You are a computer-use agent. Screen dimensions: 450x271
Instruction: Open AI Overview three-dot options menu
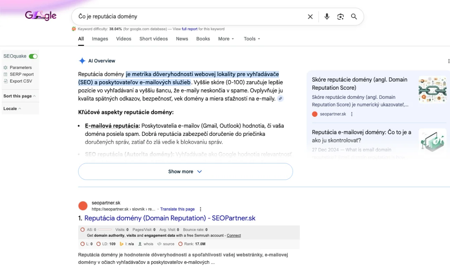click(x=449, y=61)
